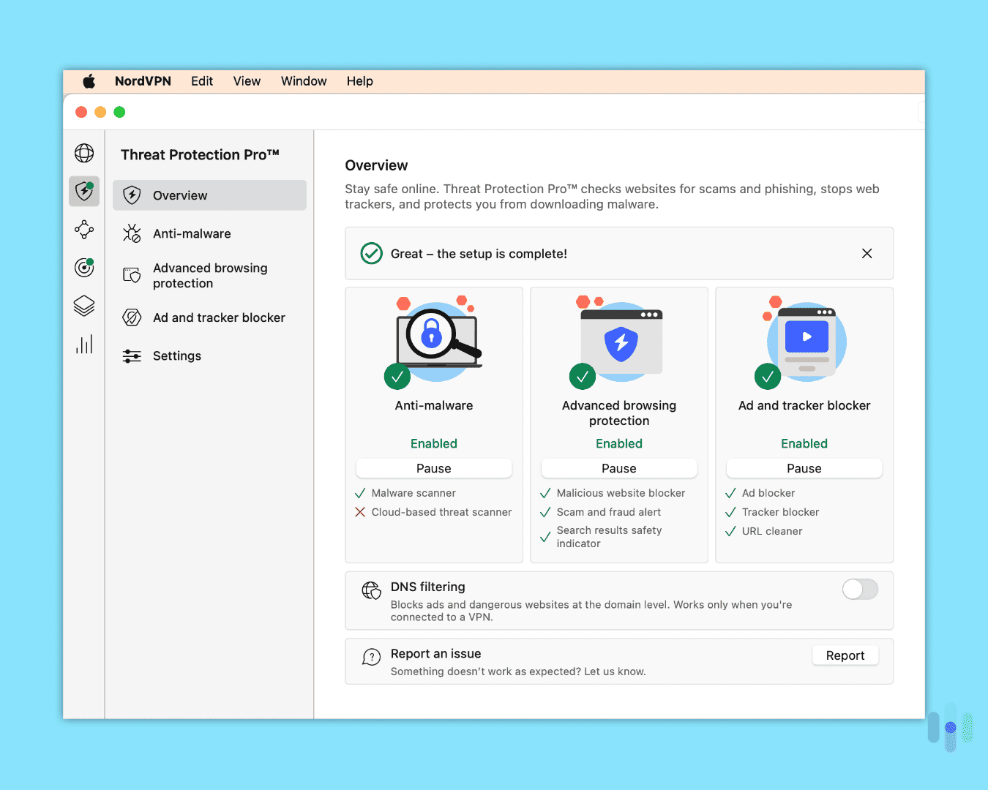This screenshot has width=988, height=790.
Task: Open the VPN globe section in the sidebar
Action: 83,154
